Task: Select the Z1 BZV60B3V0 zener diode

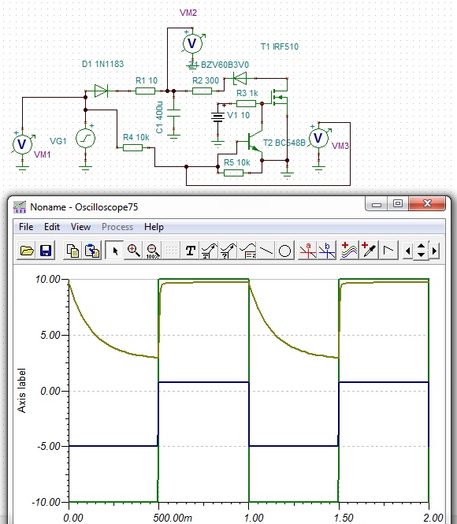Action: tap(240, 78)
